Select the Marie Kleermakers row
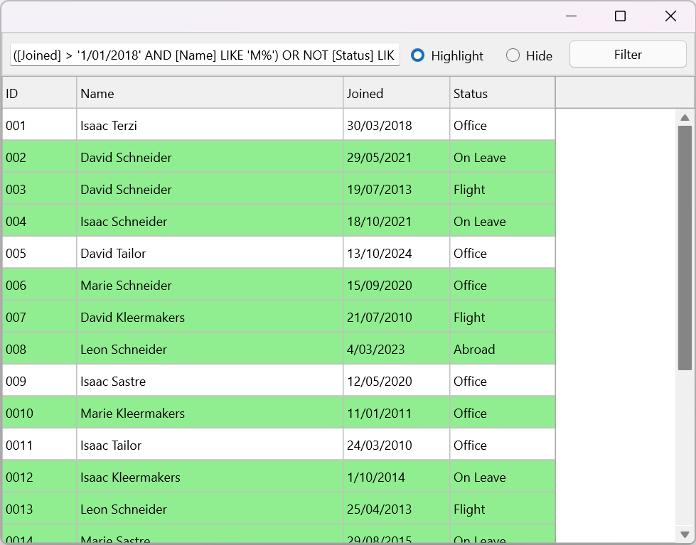The image size is (696, 545). [210, 413]
